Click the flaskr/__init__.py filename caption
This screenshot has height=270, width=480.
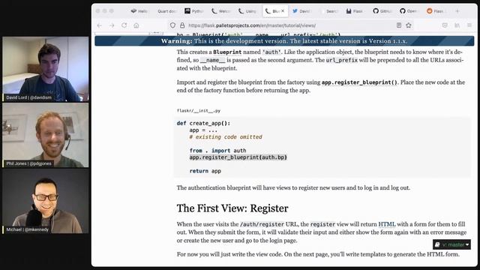click(x=199, y=111)
